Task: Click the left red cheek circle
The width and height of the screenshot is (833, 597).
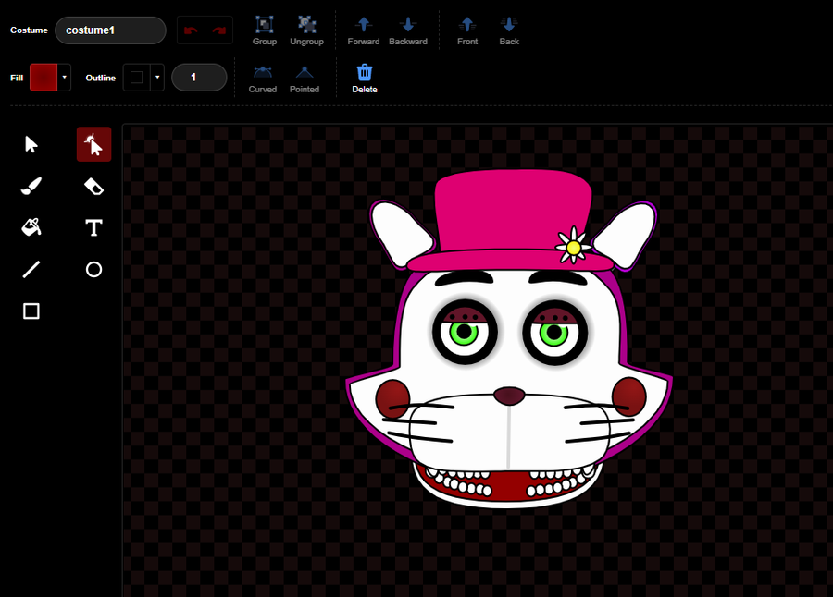Action: pos(392,398)
